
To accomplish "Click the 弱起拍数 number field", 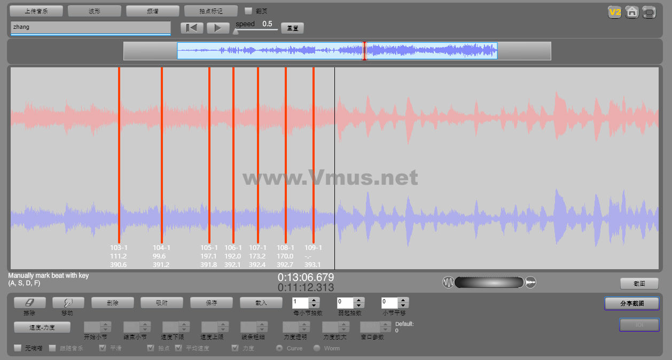I will click(346, 303).
